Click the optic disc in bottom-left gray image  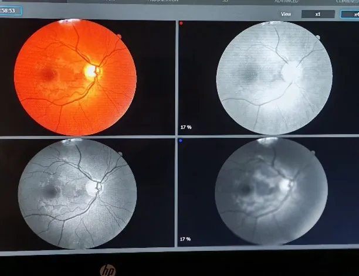tap(93, 188)
